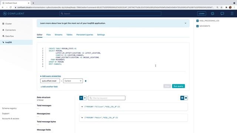The image size is (237, 133).
Task: Click the Connectors sidebar icon
Action: (x=3, y=30)
